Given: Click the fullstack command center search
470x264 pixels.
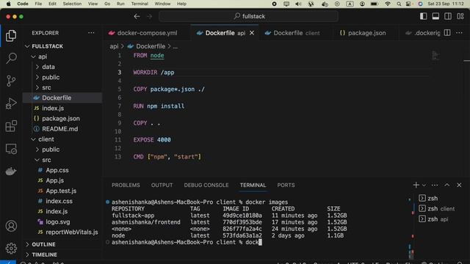Looking at the screenshot, I should click(x=249, y=16).
